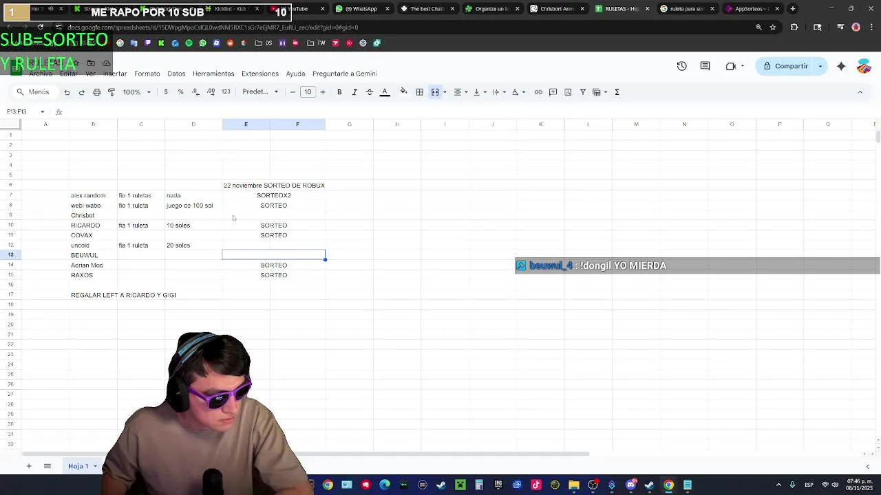Open the fill color picker

[404, 92]
